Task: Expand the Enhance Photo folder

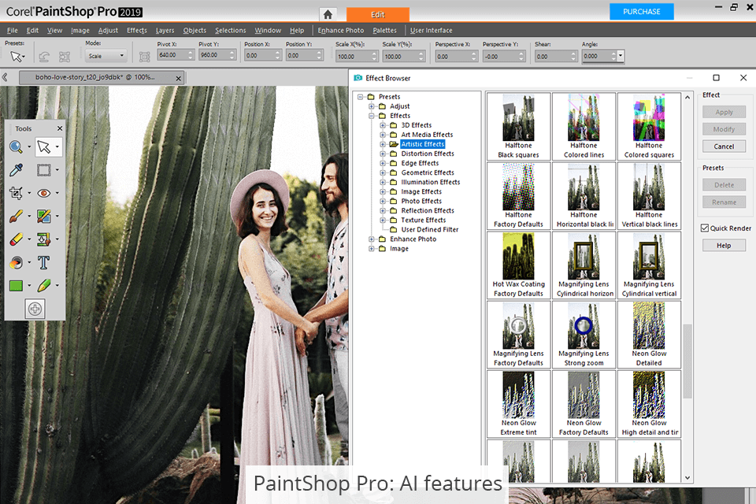Action: click(372, 239)
